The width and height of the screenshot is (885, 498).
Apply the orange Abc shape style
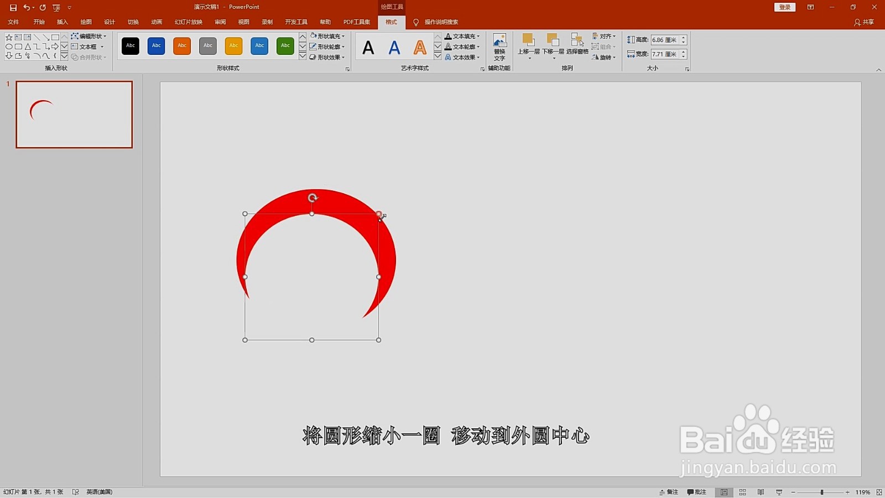tap(182, 46)
